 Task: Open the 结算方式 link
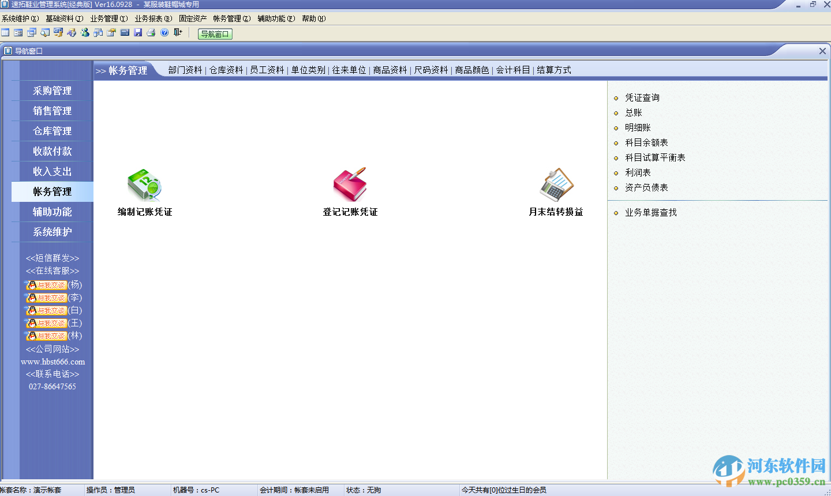point(554,70)
